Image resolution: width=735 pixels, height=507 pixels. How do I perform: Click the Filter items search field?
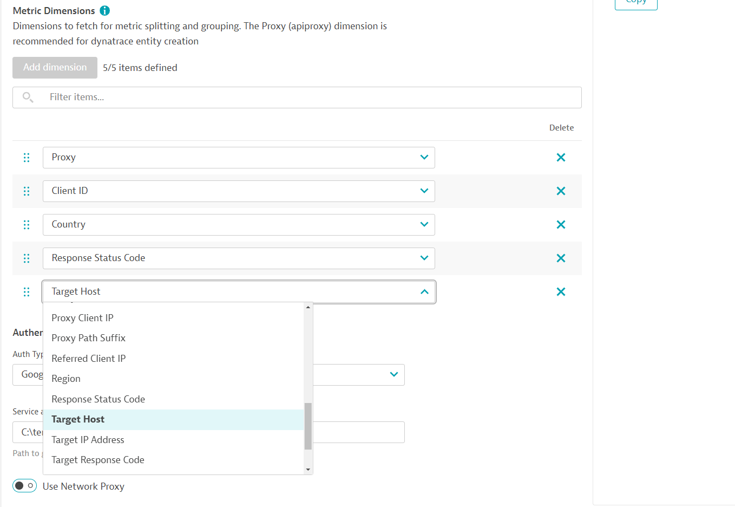point(297,97)
